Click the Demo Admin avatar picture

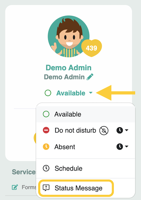(x=69, y=36)
